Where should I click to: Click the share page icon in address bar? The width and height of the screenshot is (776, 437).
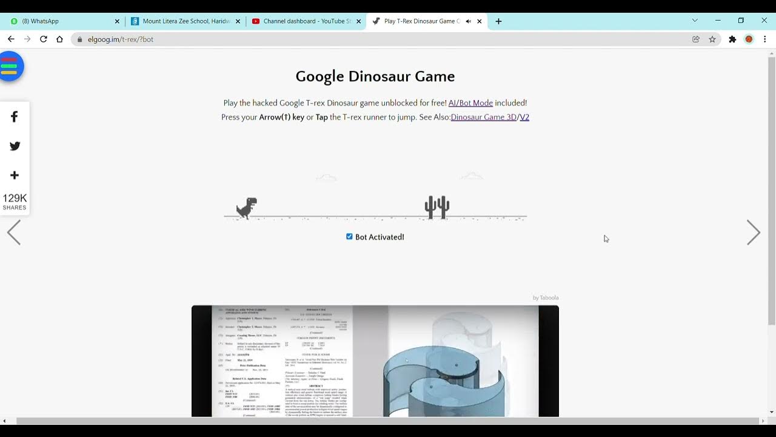click(696, 39)
